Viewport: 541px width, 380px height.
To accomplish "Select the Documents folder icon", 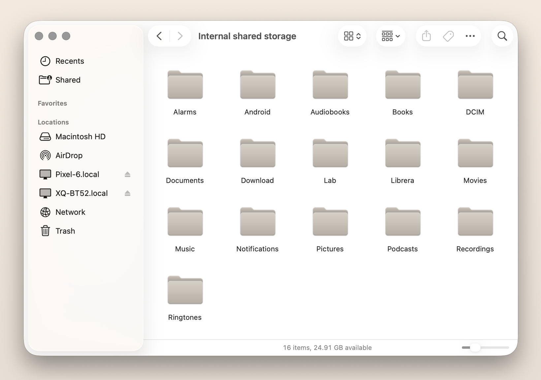I will click(185, 153).
